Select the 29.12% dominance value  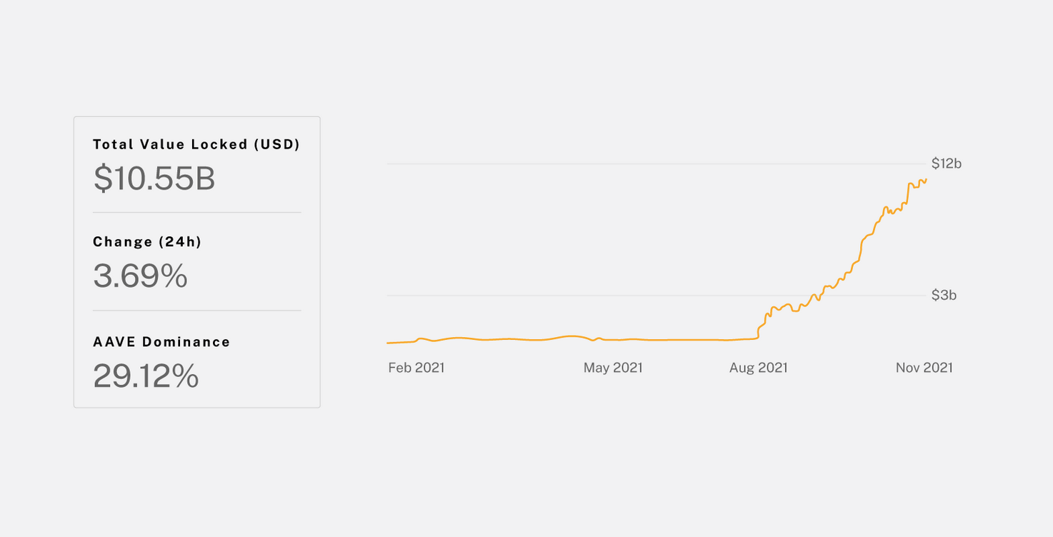pyautogui.click(x=146, y=376)
